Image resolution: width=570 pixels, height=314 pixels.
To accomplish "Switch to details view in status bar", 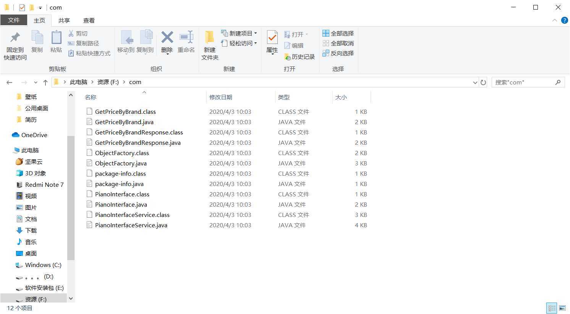I will [552, 308].
